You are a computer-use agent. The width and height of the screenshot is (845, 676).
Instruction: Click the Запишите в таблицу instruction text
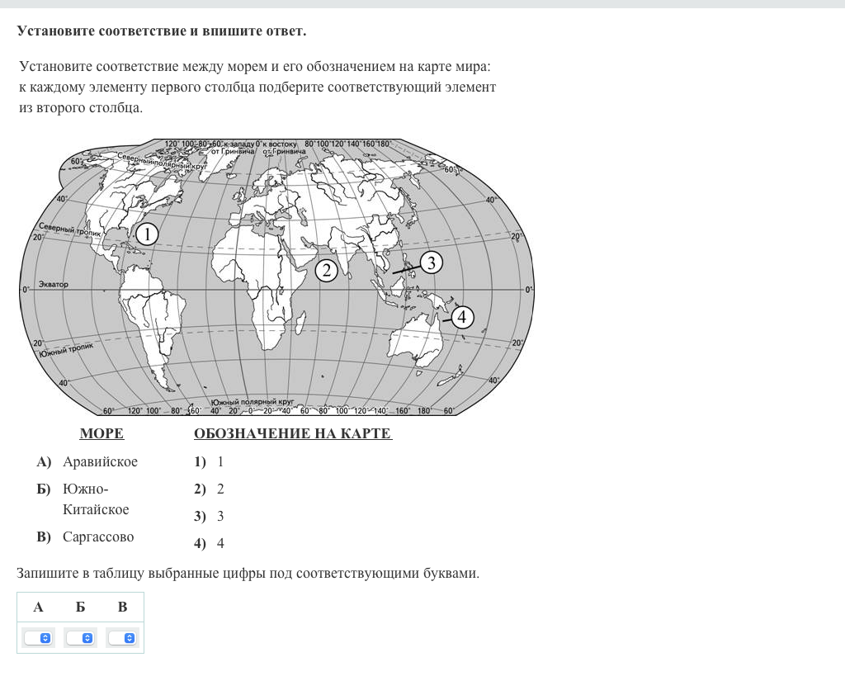248,573
